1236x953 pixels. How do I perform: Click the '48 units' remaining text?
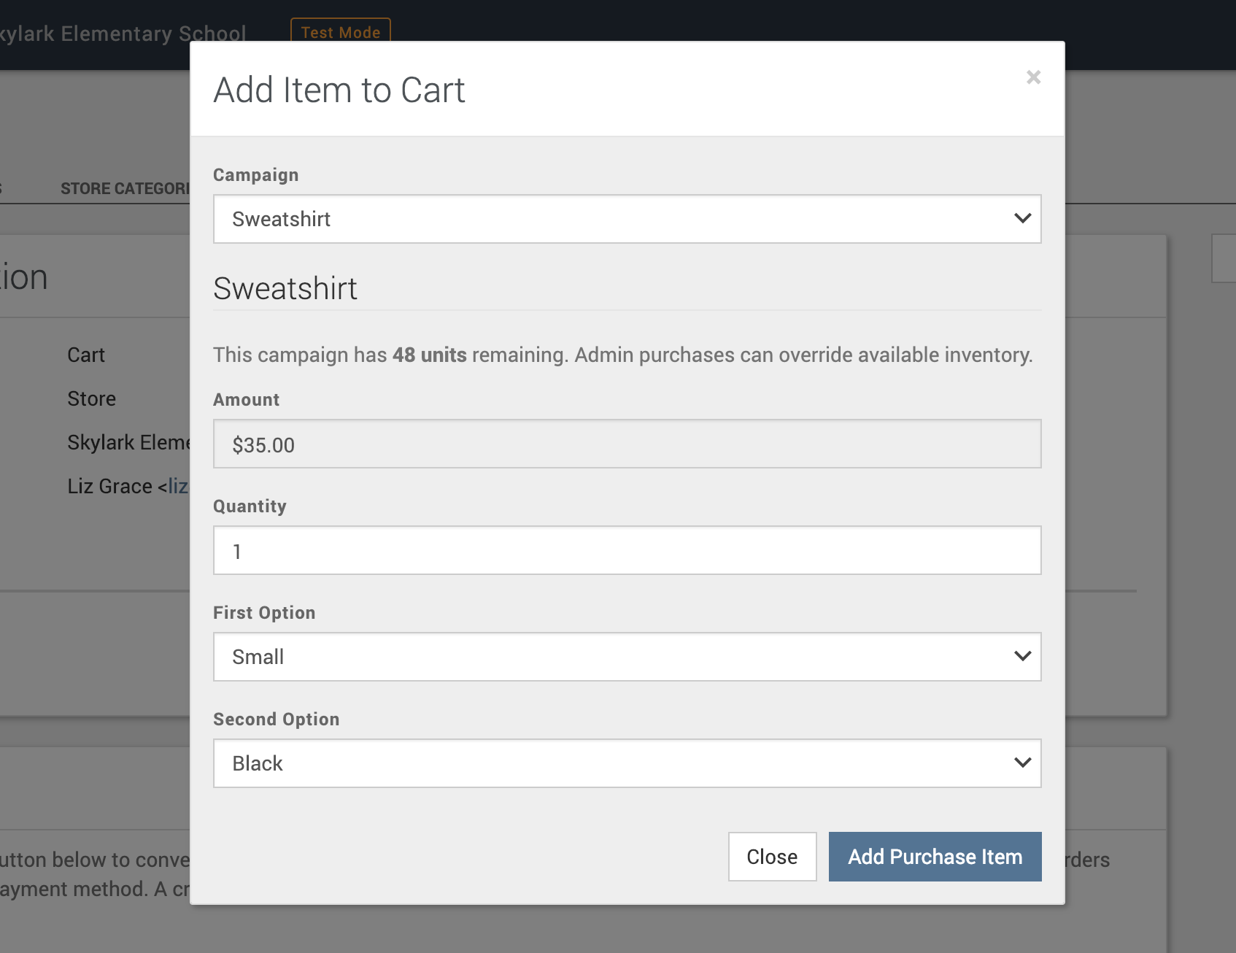(x=429, y=355)
